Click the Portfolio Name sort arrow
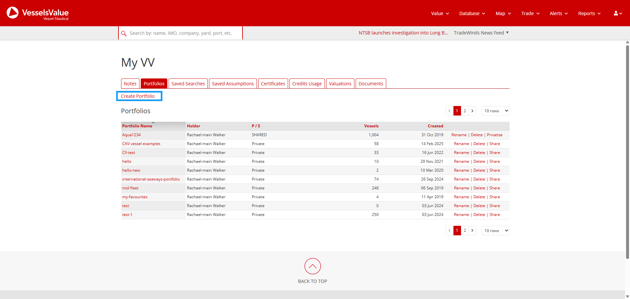 pyautogui.click(x=153, y=123)
